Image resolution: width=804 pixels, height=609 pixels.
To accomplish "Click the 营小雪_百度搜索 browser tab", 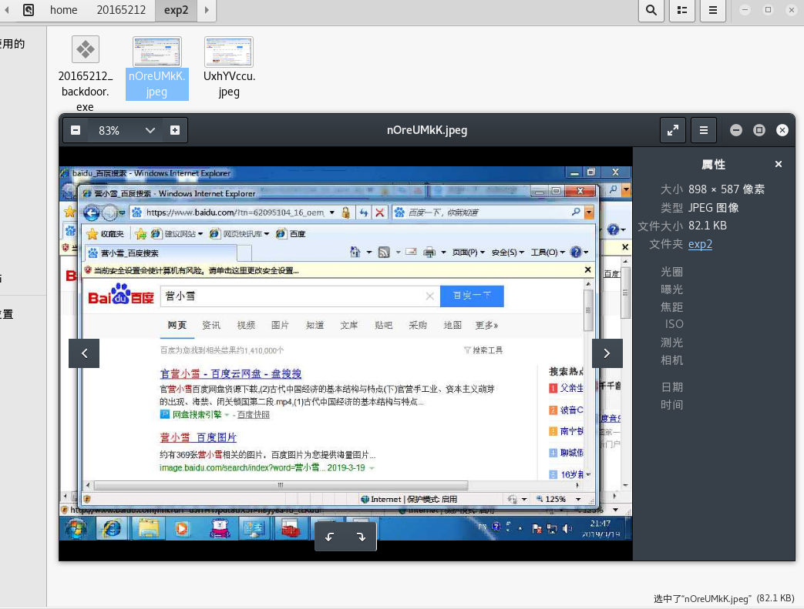I will click(x=162, y=253).
